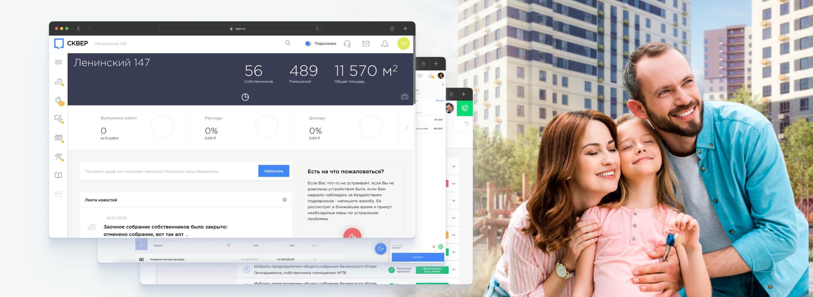This screenshot has width=813, height=297.
Task: Click the СКВЕР logo
Action: [71, 44]
